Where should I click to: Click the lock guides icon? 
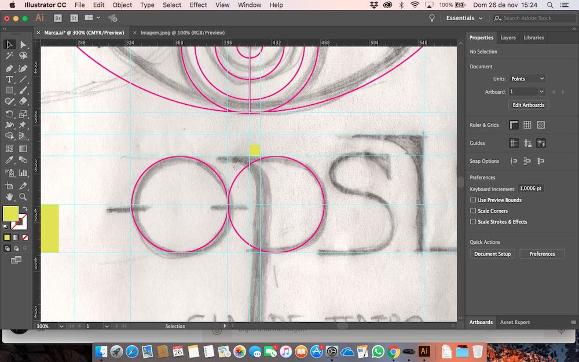point(527,143)
